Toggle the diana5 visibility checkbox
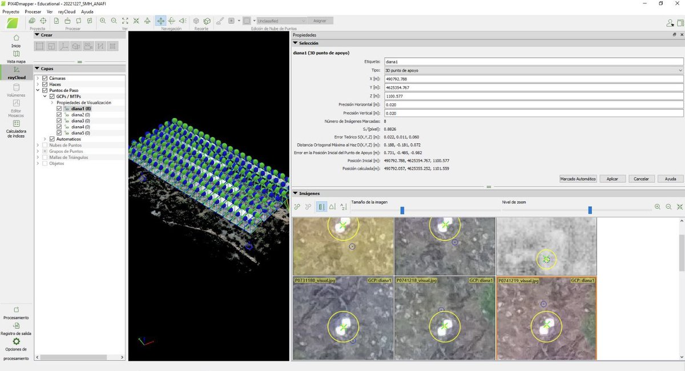This screenshot has width=685, height=371. point(59,133)
